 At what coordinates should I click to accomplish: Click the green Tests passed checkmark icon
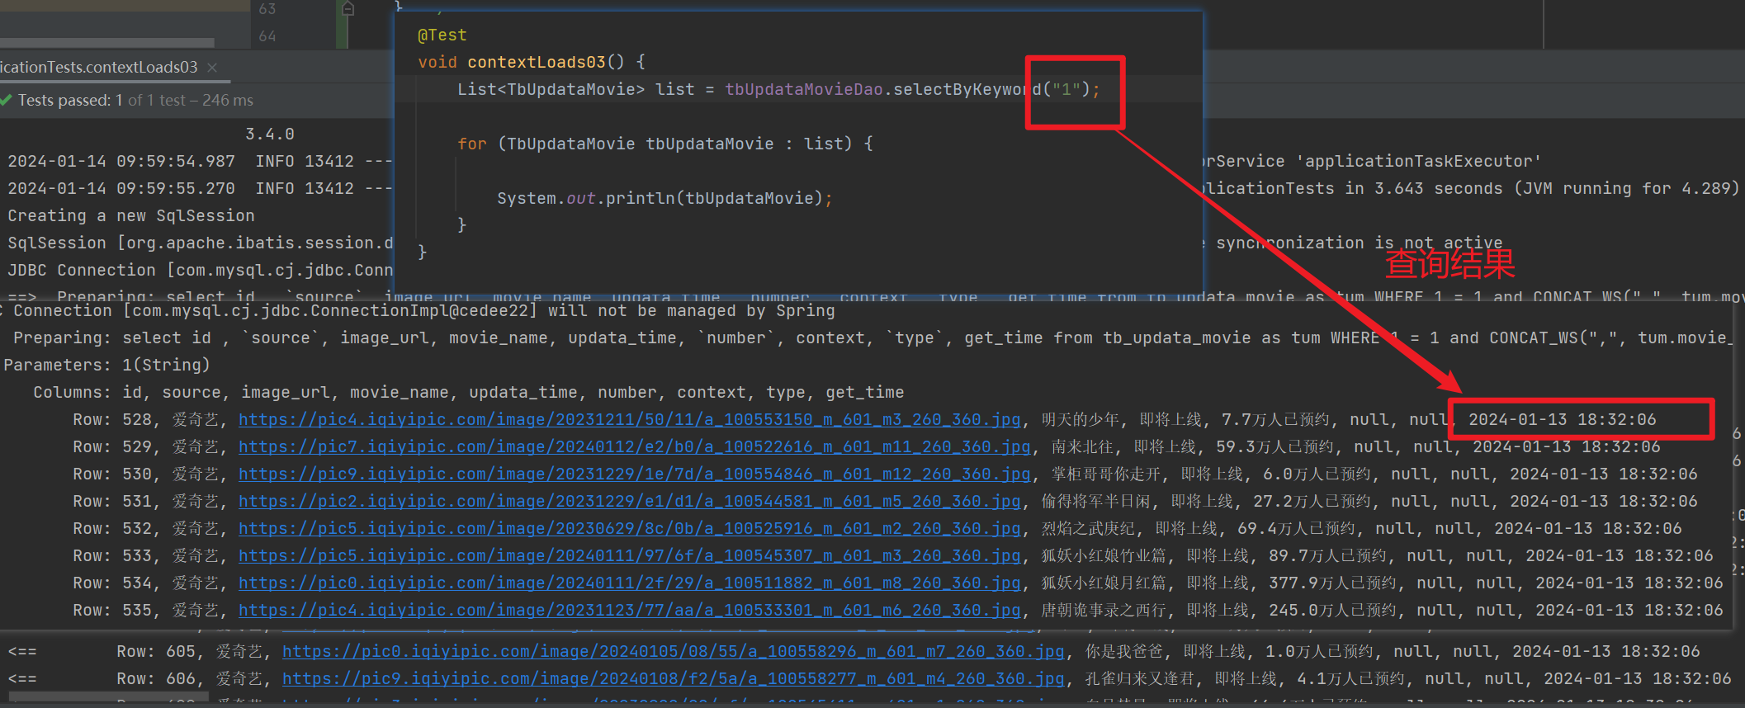[x=7, y=101]
